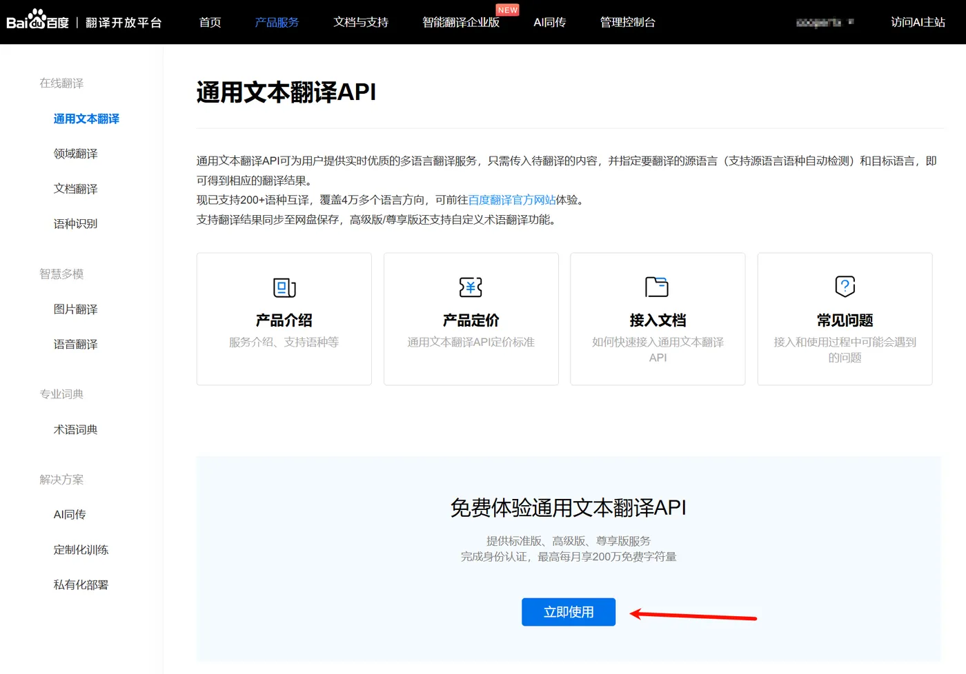Select 领域翻译 in the sidebar
Image resolution: width=966 pixels, height=674 pixels.
point(75,154)
